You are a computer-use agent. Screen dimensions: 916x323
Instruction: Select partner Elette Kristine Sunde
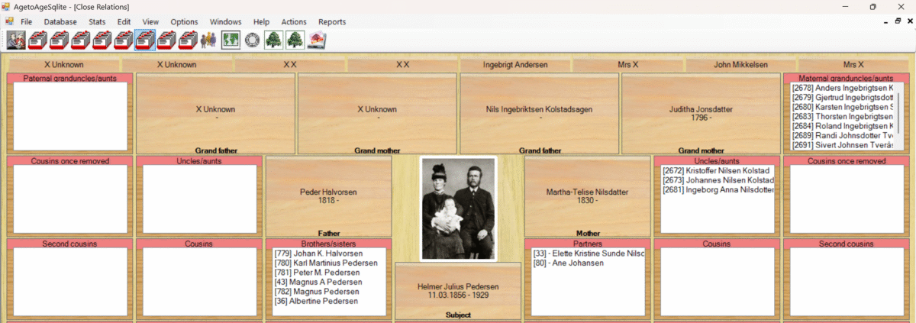click(588, 254)
